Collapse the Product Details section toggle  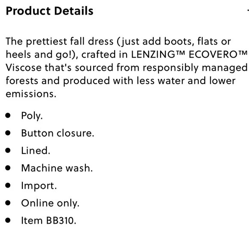[248, 11]
